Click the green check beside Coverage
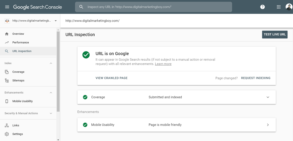This screenshot has height=141, width=293. [x=85, y=97]
